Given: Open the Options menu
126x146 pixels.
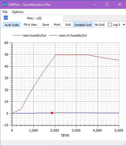Looking at the screenshot, I should 18,12.
